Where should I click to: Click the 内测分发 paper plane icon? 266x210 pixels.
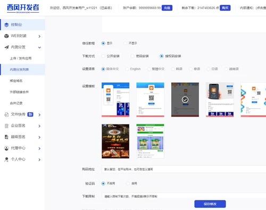tap(6, 47)
